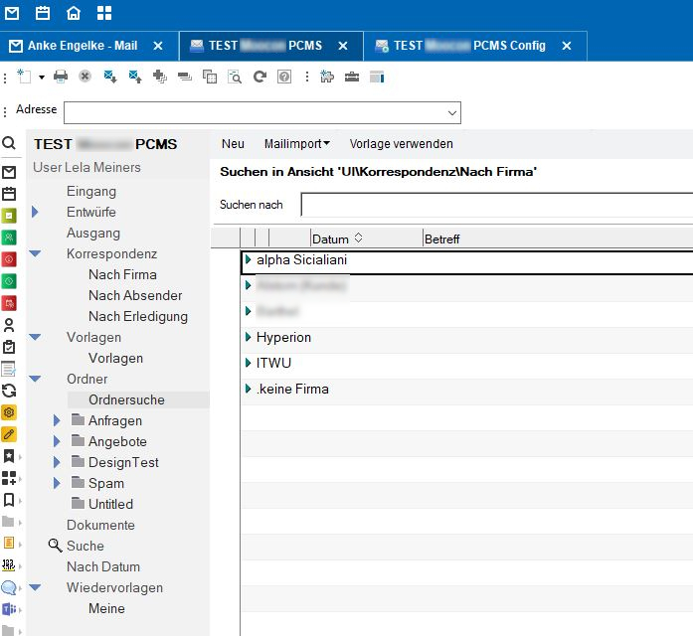Screen dimensions: 693x636
Task: Click the magnifier search icon in the left sidebar
Action: 9,143
